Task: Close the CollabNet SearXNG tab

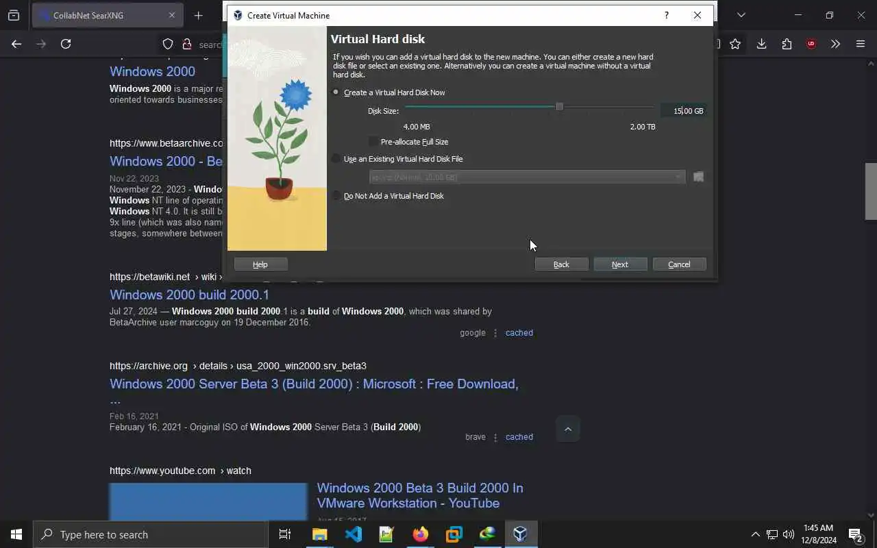Action: coord(171,15)
